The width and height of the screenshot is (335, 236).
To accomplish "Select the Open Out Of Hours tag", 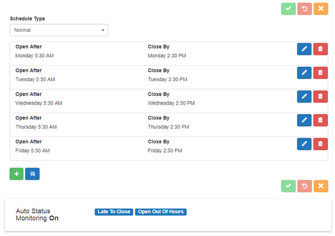I will pyautogui.click(x=161, y=212).
